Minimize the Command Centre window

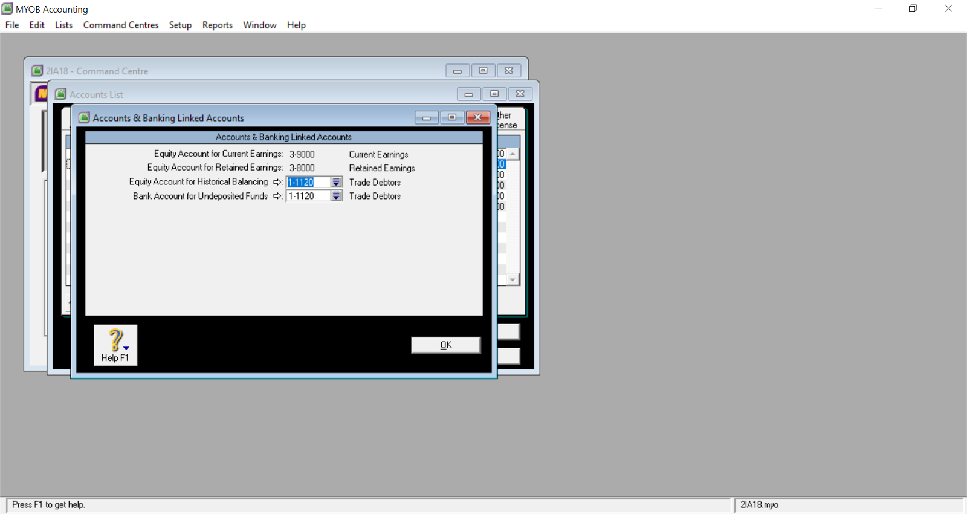[458, 71]
